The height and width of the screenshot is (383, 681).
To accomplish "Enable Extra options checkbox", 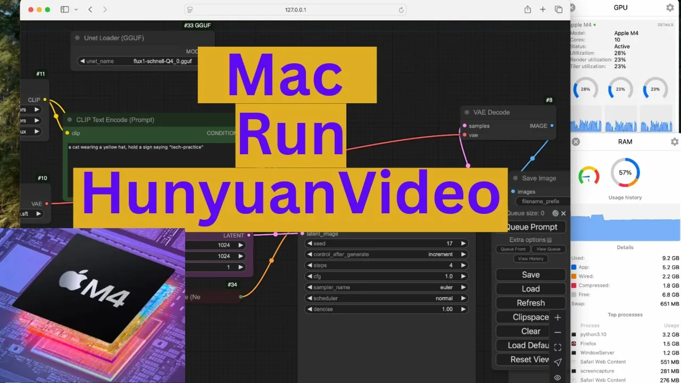I will tap(550, 240).
